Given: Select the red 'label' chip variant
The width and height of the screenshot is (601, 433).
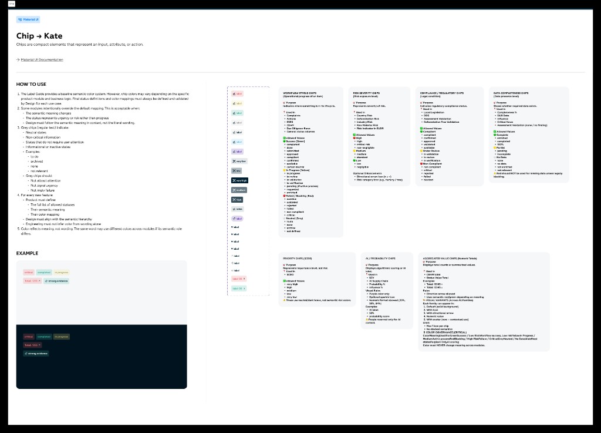Looking at the screenshot, I should [237, 94].
